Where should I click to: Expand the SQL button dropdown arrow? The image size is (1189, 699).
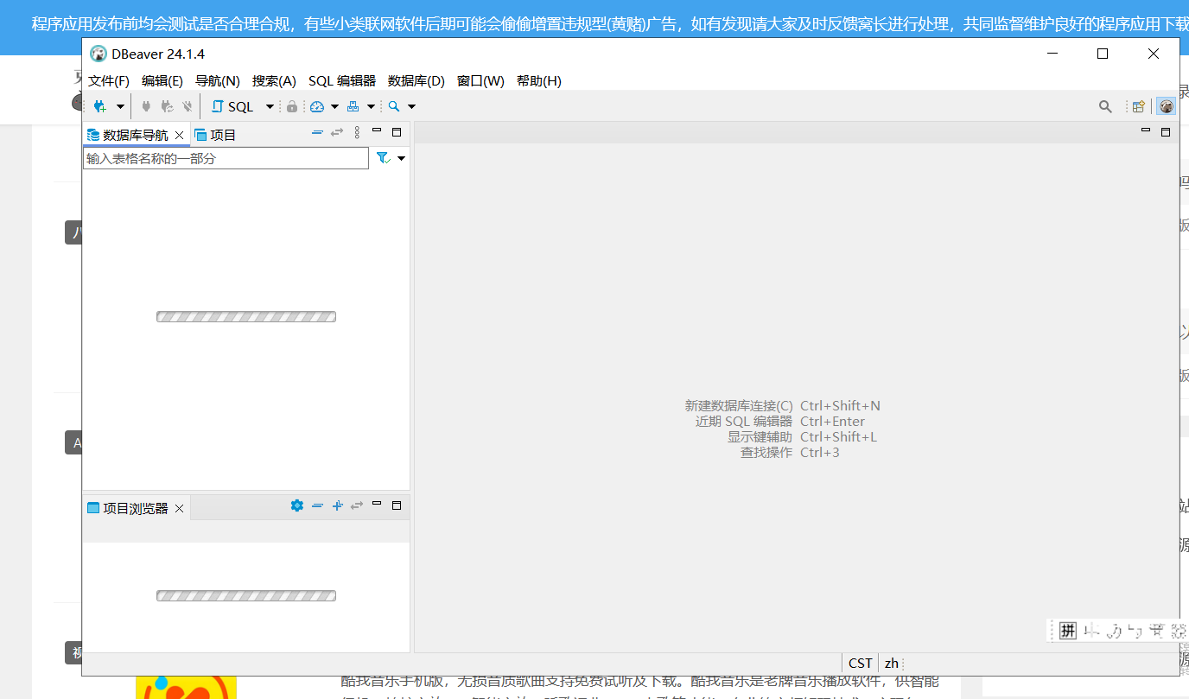[270, 106]
